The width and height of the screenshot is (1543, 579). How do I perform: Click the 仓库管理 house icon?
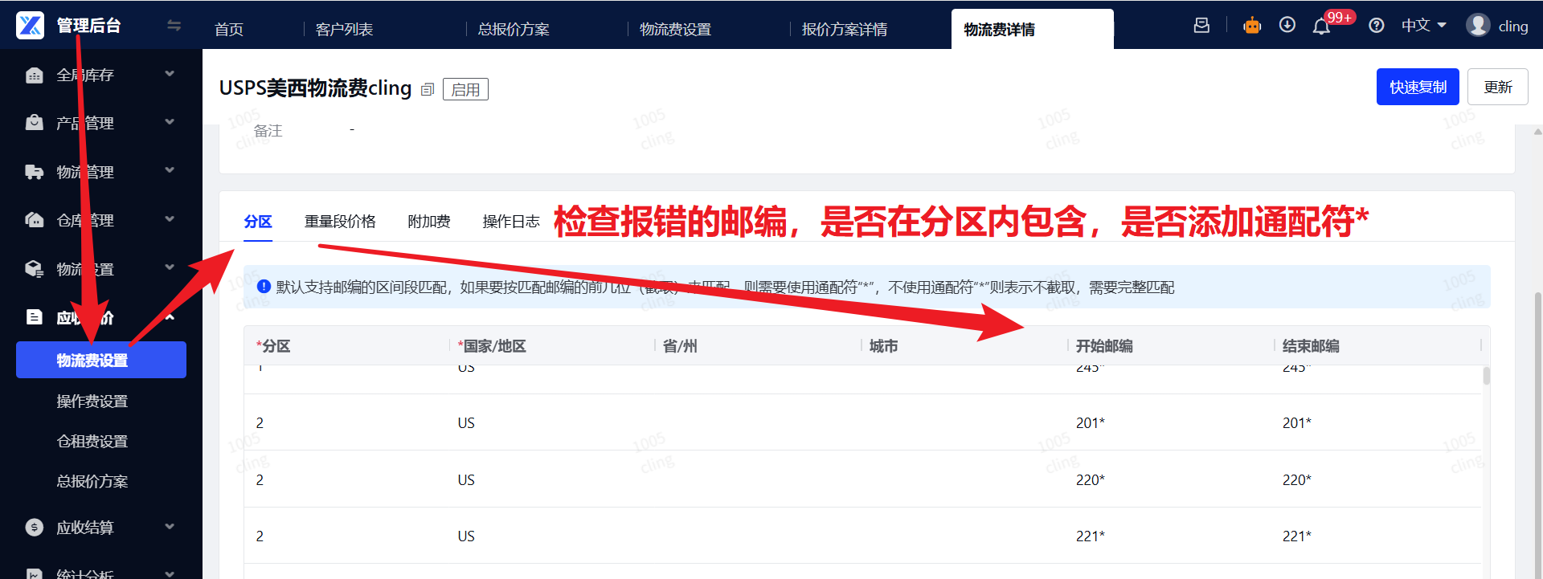[x=34, y=220]
